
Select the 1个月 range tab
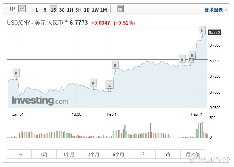coord(69,154)
